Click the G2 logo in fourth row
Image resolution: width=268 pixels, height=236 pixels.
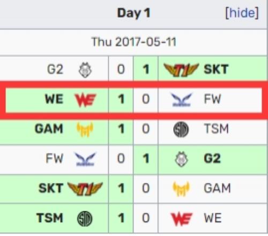click(181, 159)
